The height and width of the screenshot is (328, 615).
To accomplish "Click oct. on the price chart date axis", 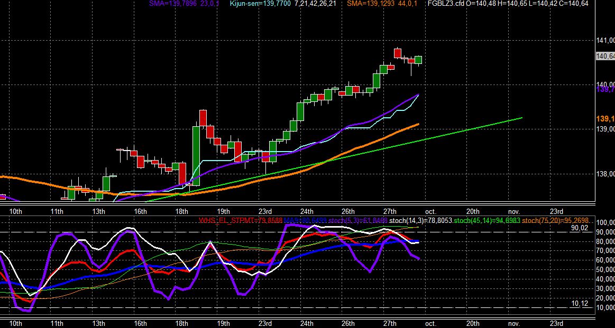I will coord(430,212).
